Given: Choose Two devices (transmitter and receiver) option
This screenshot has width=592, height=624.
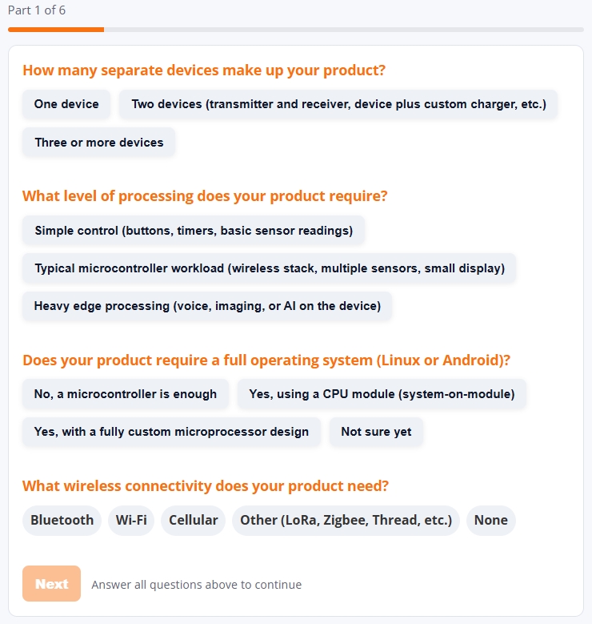Looking at the screenshot, I should pos(338,104).
